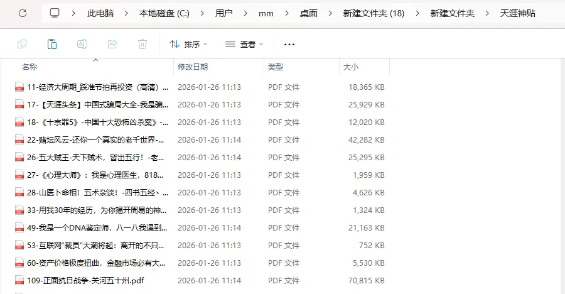Select file 109-正面抗日战争-关河五十州.pdf
The width and height of the screenshot is (565, 294).
(85, 280)
